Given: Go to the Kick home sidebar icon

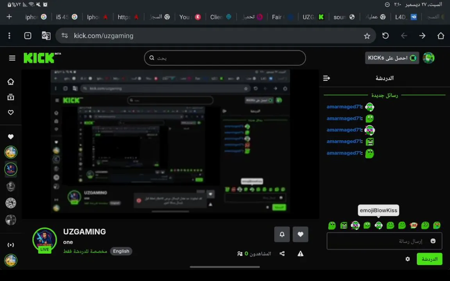Looking at the screenshot, I should (x=11, y=82).
